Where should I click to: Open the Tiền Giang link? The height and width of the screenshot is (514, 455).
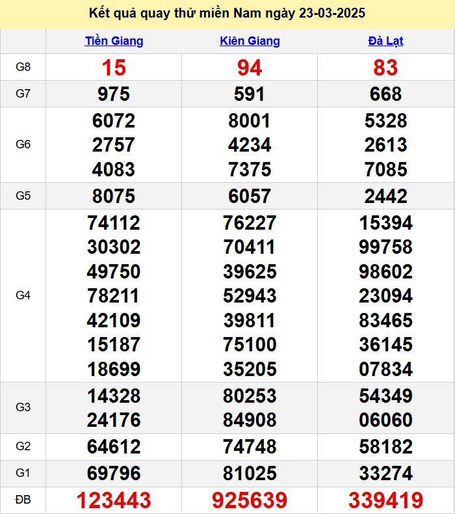114,41
